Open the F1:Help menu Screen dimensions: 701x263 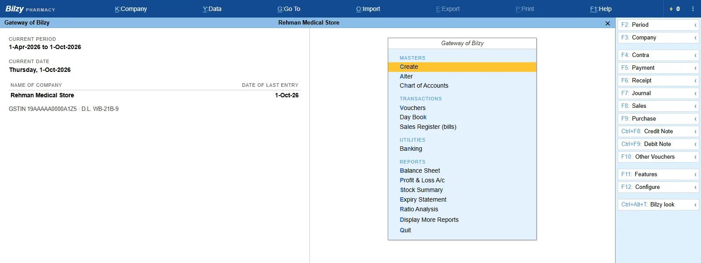[x=601, y=9]
